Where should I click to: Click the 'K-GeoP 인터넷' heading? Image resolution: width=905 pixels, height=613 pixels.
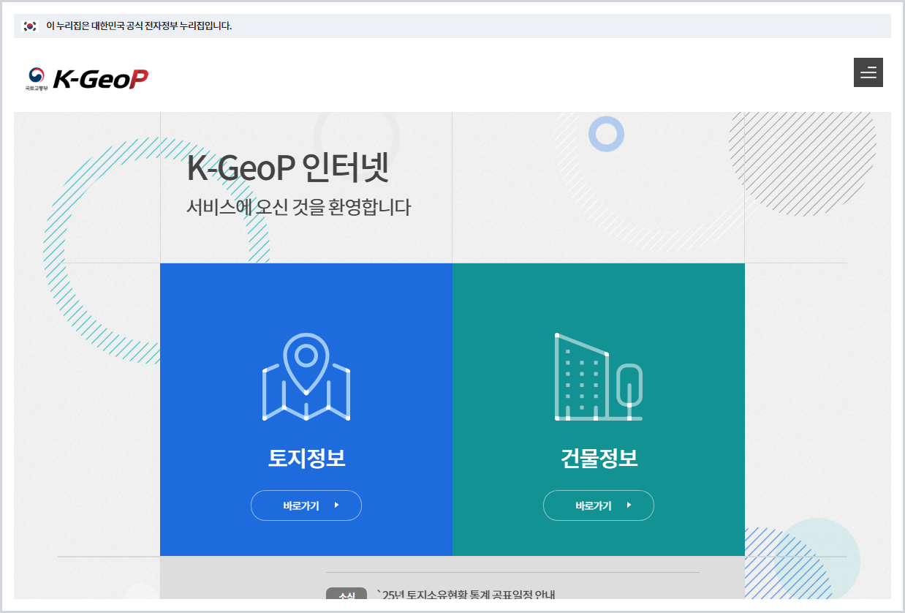288,168
